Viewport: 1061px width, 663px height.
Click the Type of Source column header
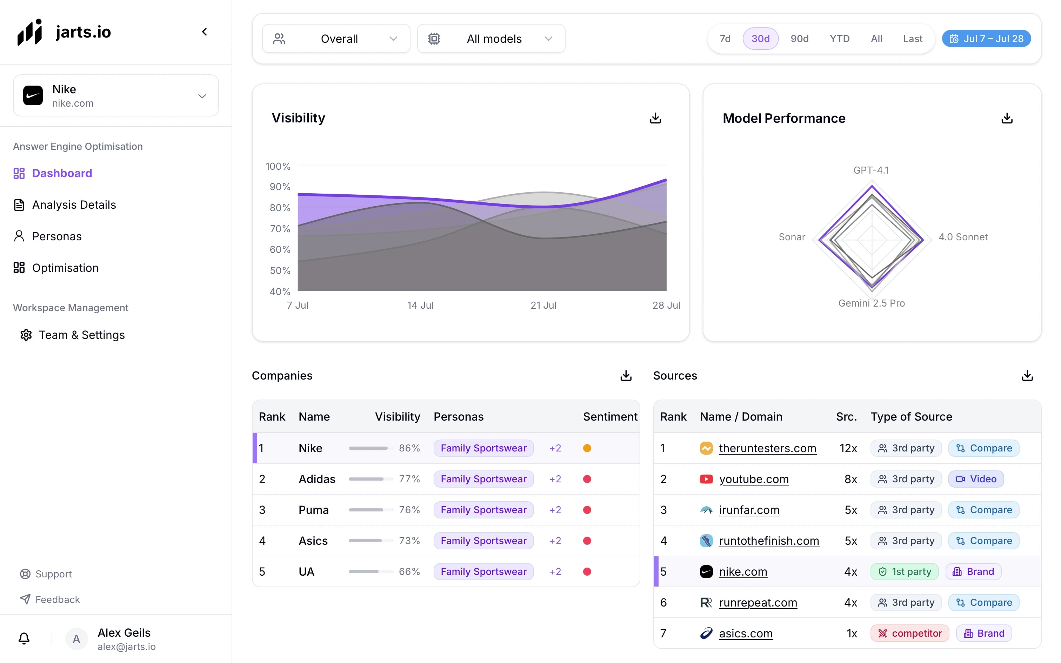tap(911, 417)
